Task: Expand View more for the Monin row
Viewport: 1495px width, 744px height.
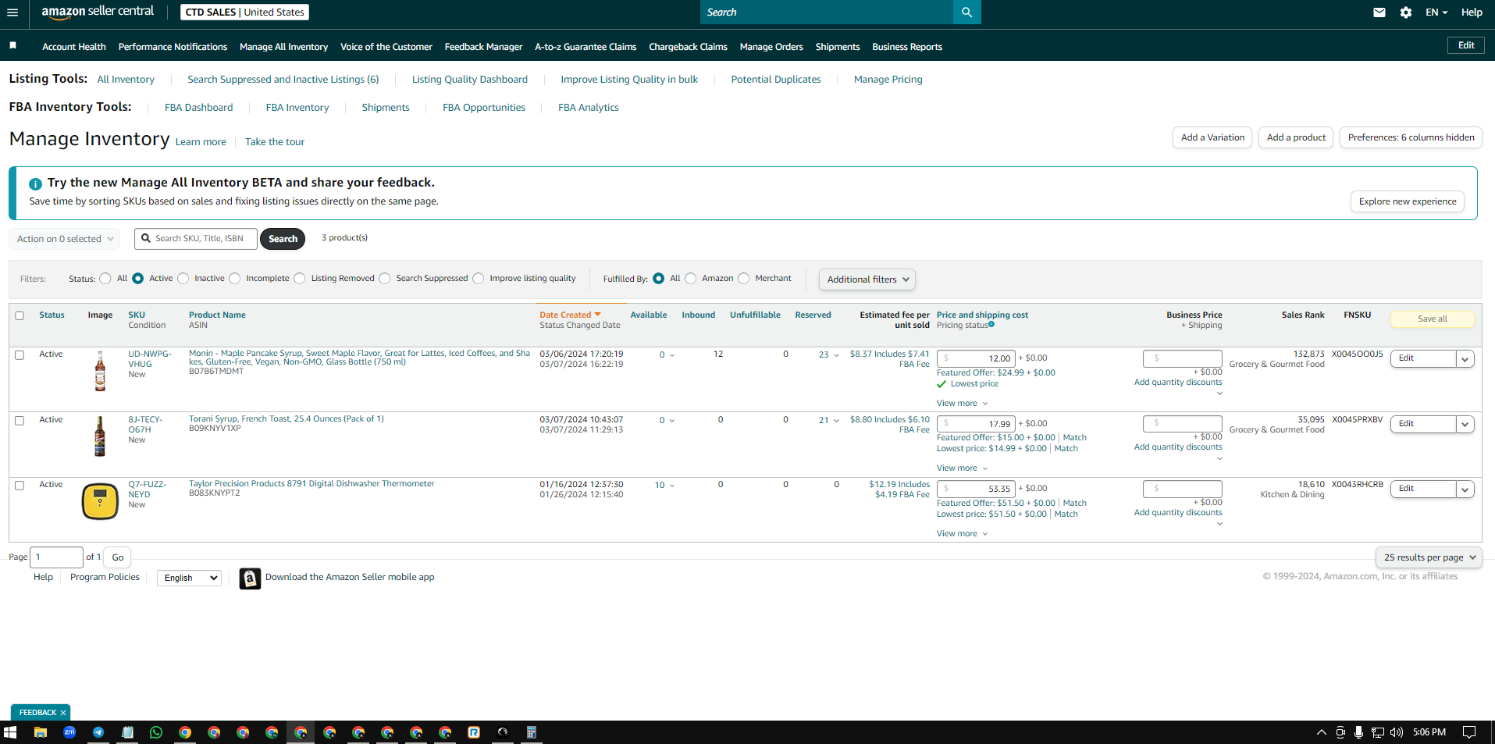Action: point(963,404)
